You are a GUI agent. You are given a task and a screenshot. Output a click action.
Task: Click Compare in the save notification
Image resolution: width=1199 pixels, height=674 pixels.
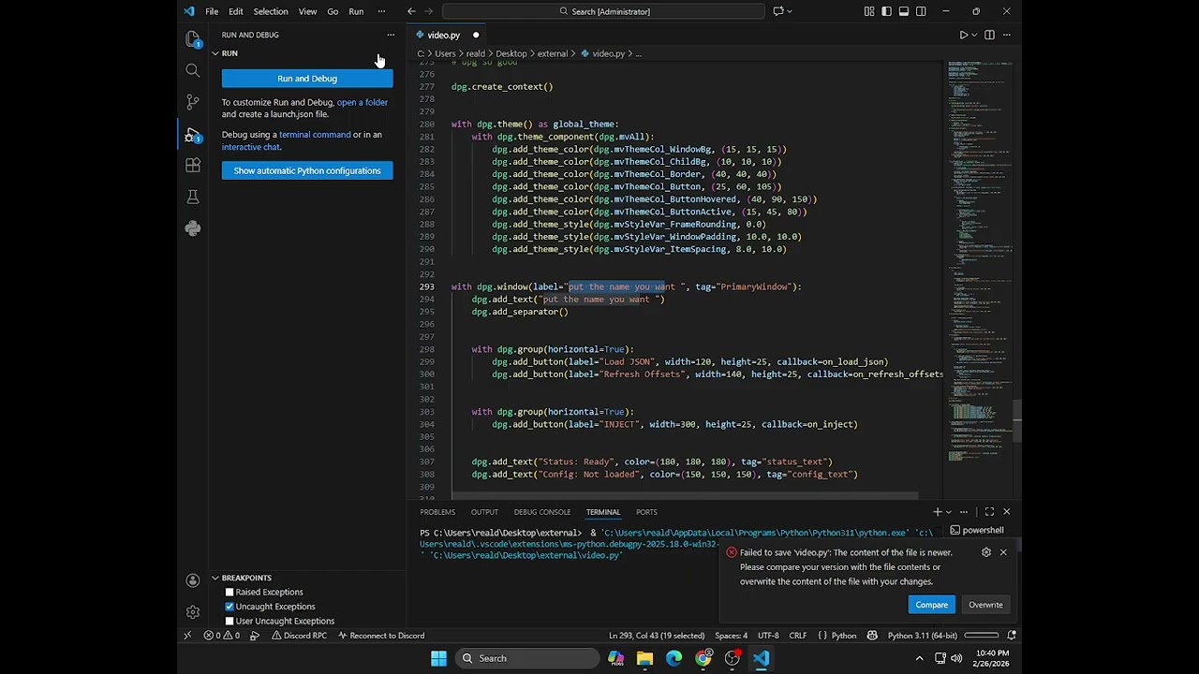pyautogui.click(x=931, y=605)
